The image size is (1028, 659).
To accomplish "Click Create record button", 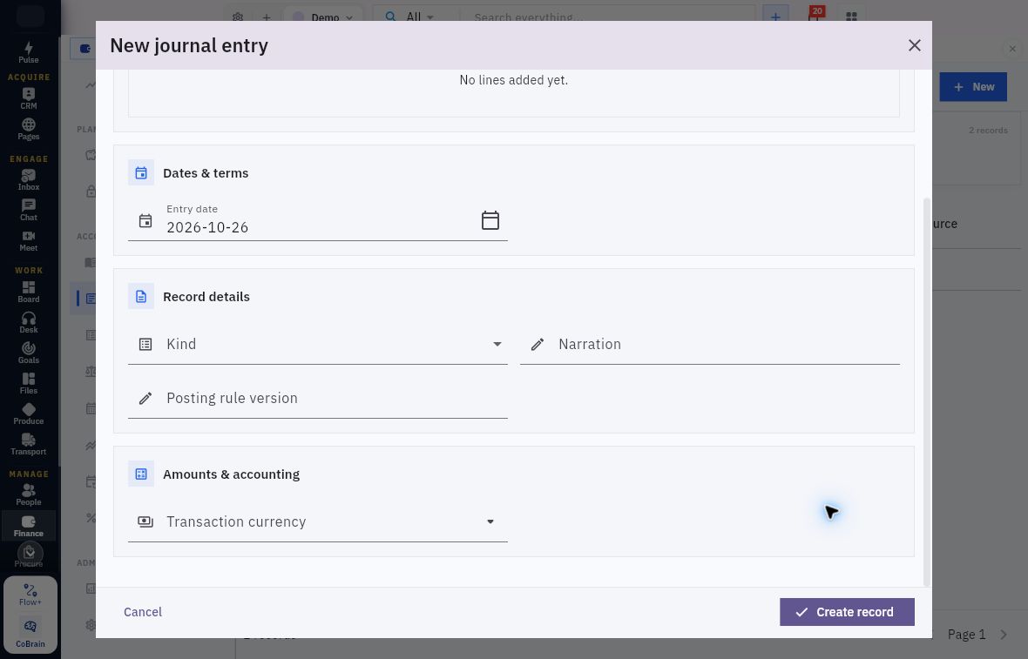I will [847, 612].
